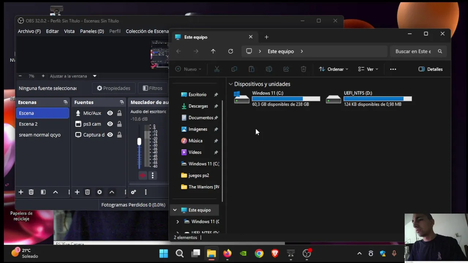Open advanced audio properties gears in mixer
468x263 pixels.
tap(133, 192)
